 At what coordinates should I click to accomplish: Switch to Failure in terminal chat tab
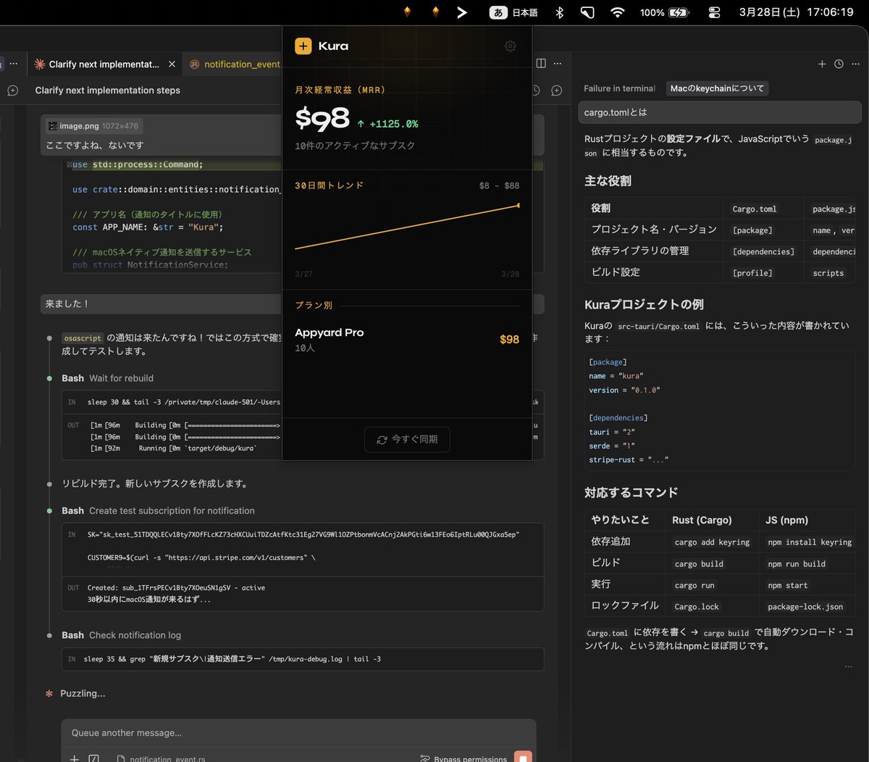(x=619, y=88)
